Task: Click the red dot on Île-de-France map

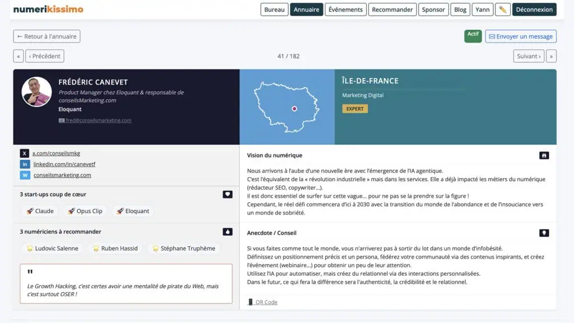Action: [294, 109]
